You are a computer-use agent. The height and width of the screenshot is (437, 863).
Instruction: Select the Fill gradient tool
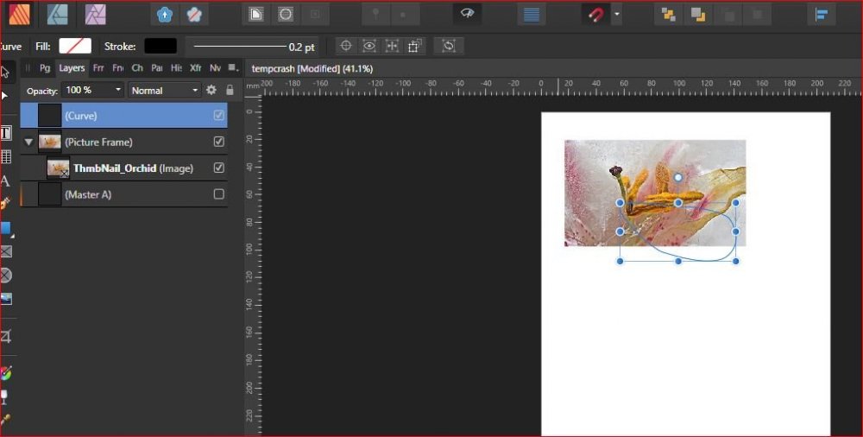coord(5,373)
